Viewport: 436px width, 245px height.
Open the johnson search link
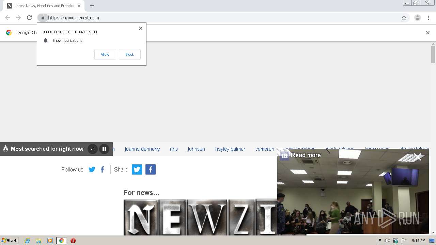[196, 149]
